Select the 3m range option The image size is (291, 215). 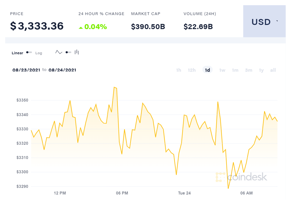pyautogui.click(x=248, y=70)
